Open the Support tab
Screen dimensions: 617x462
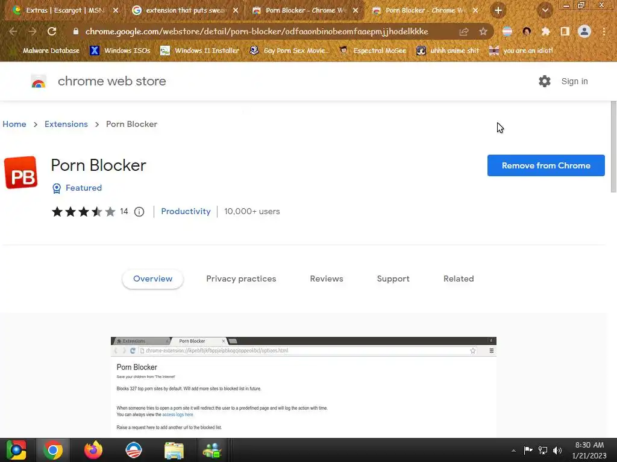[x=393, y=279]
